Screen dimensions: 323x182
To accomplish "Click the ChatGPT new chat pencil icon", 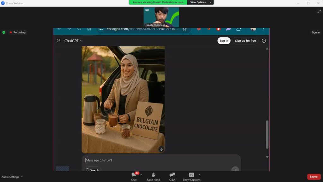I will tap(59, 41).
